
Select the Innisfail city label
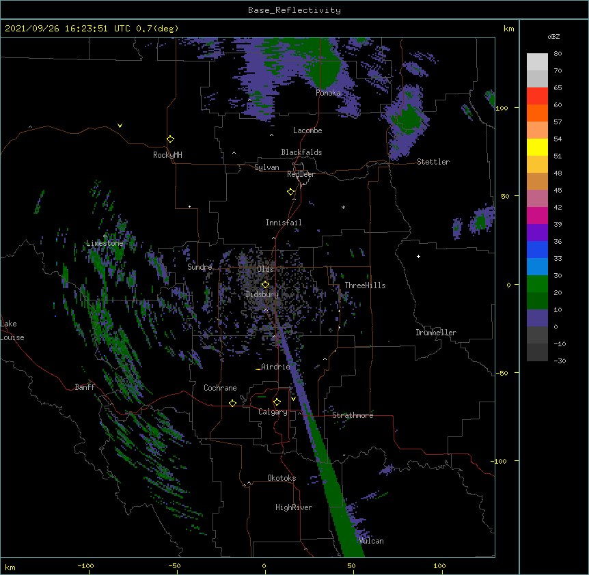pos(284,223)
